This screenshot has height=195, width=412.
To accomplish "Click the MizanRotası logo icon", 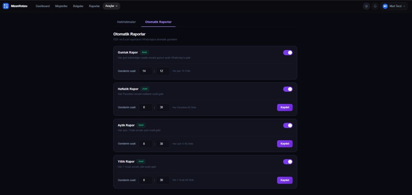I will click(6, 6).
